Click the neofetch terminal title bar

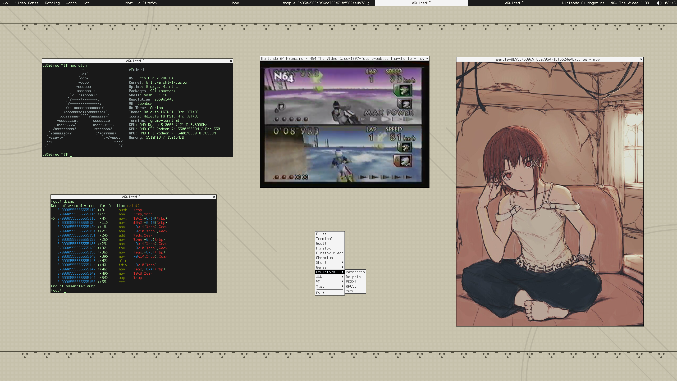pyautogui.click(x=135, y=61)
